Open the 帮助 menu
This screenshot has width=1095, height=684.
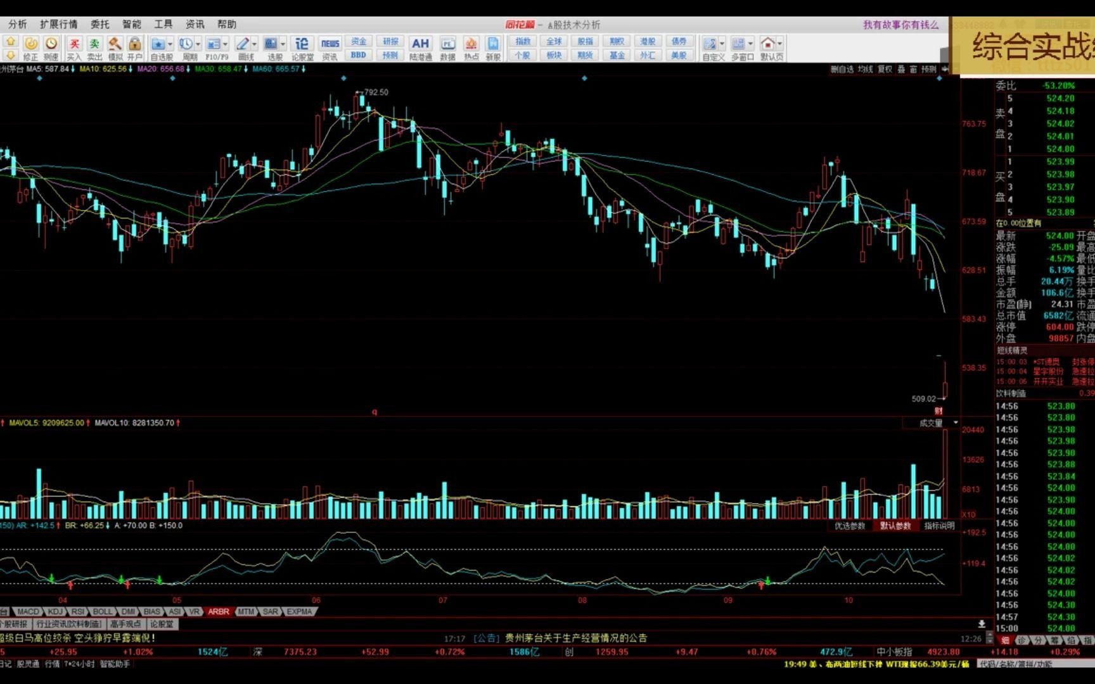[226, 24]
